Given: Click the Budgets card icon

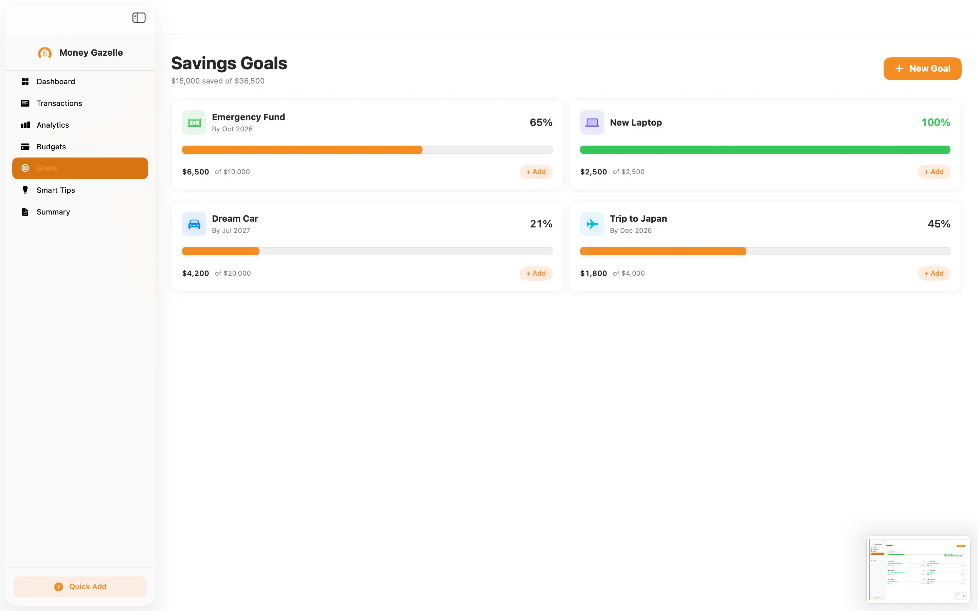Looking at the screenshot, I should pyautogui.click(x=25, y=147).
